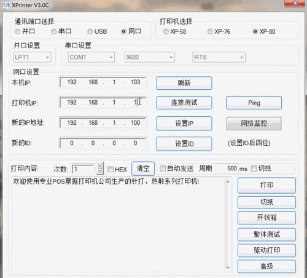Click last octet of 打印机IP field
307x278 pixels.
click(136, 102)
